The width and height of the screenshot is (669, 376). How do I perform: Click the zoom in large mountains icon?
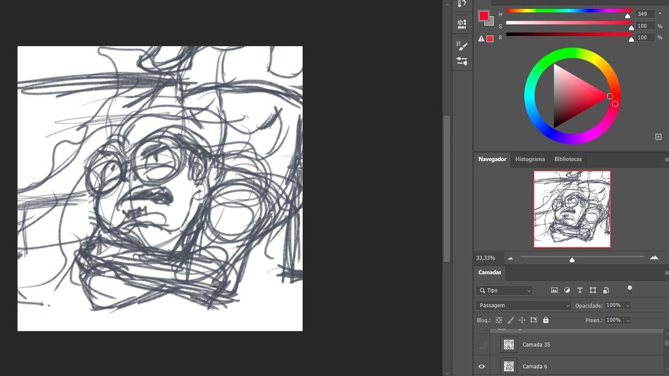[654, 257]
